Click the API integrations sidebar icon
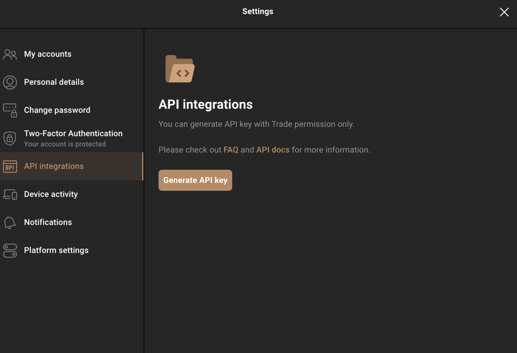517x353 pixels. [x=10, y=167]
